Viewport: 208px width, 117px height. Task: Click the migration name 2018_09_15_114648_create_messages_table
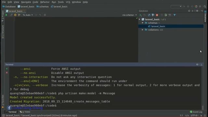coord(76,101)
